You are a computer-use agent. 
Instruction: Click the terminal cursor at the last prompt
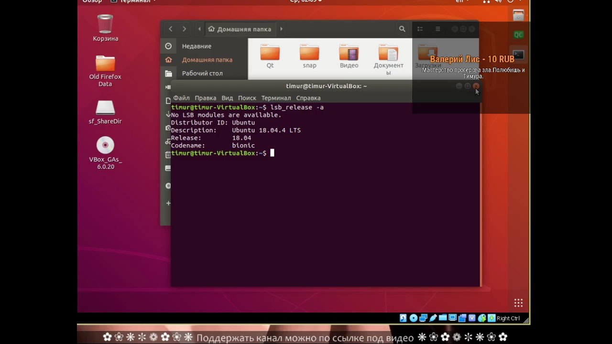click(x=272, y=153)
